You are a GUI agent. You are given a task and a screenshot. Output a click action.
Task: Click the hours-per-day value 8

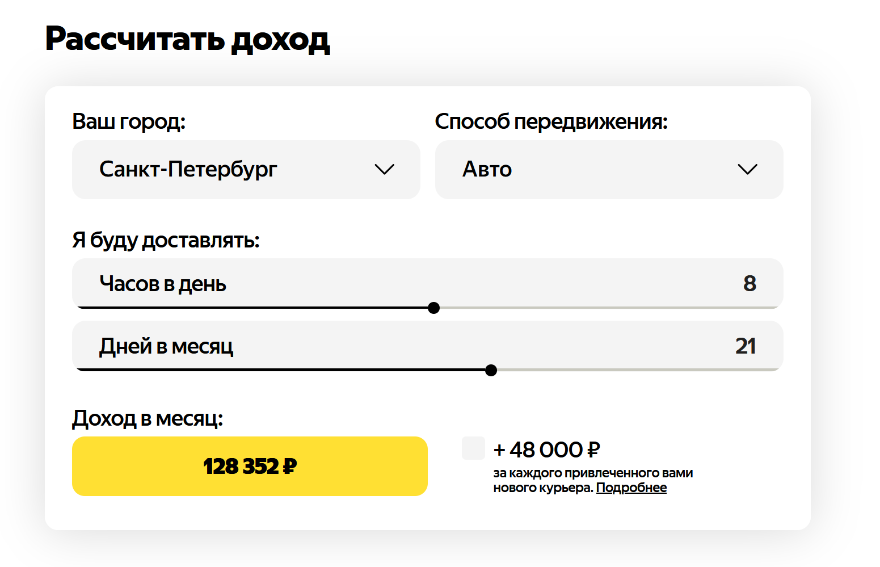[750, 283]
